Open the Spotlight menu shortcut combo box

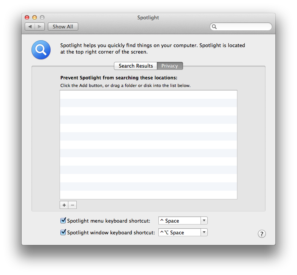204,220
